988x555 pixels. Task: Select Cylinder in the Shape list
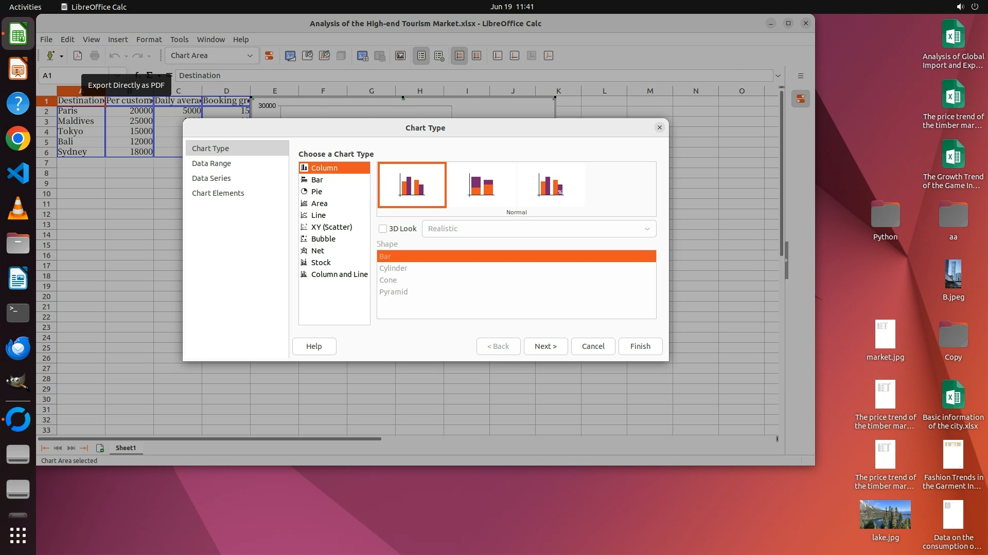pyautogui.click(x=393, y=268)
